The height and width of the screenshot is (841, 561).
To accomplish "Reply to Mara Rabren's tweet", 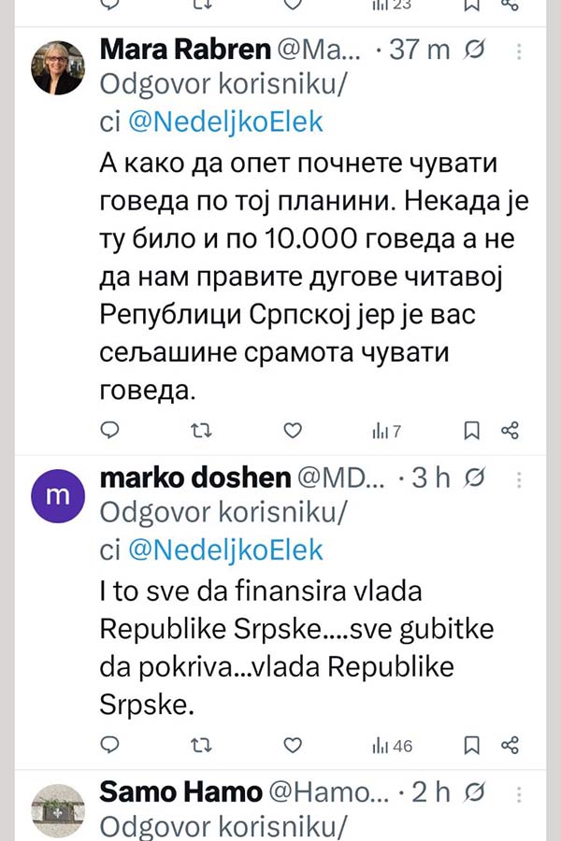I will point(110,430).
